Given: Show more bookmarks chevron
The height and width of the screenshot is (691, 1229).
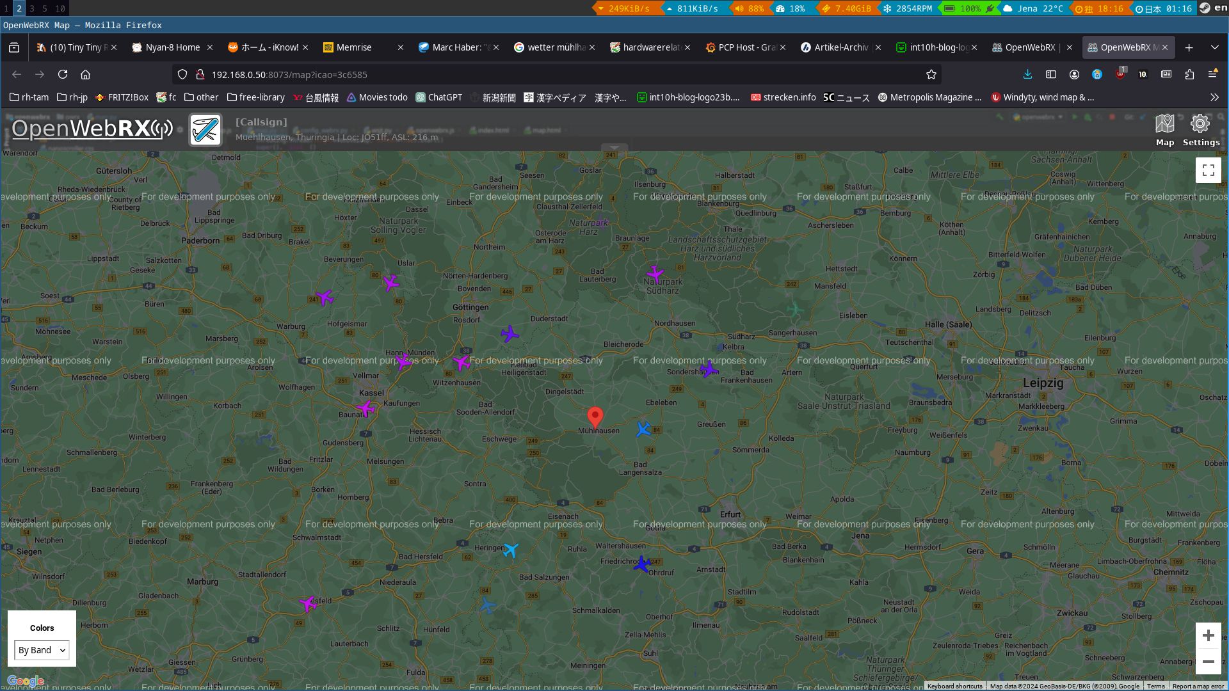Looking at the screenshot, I should [x=1214, y=97].
